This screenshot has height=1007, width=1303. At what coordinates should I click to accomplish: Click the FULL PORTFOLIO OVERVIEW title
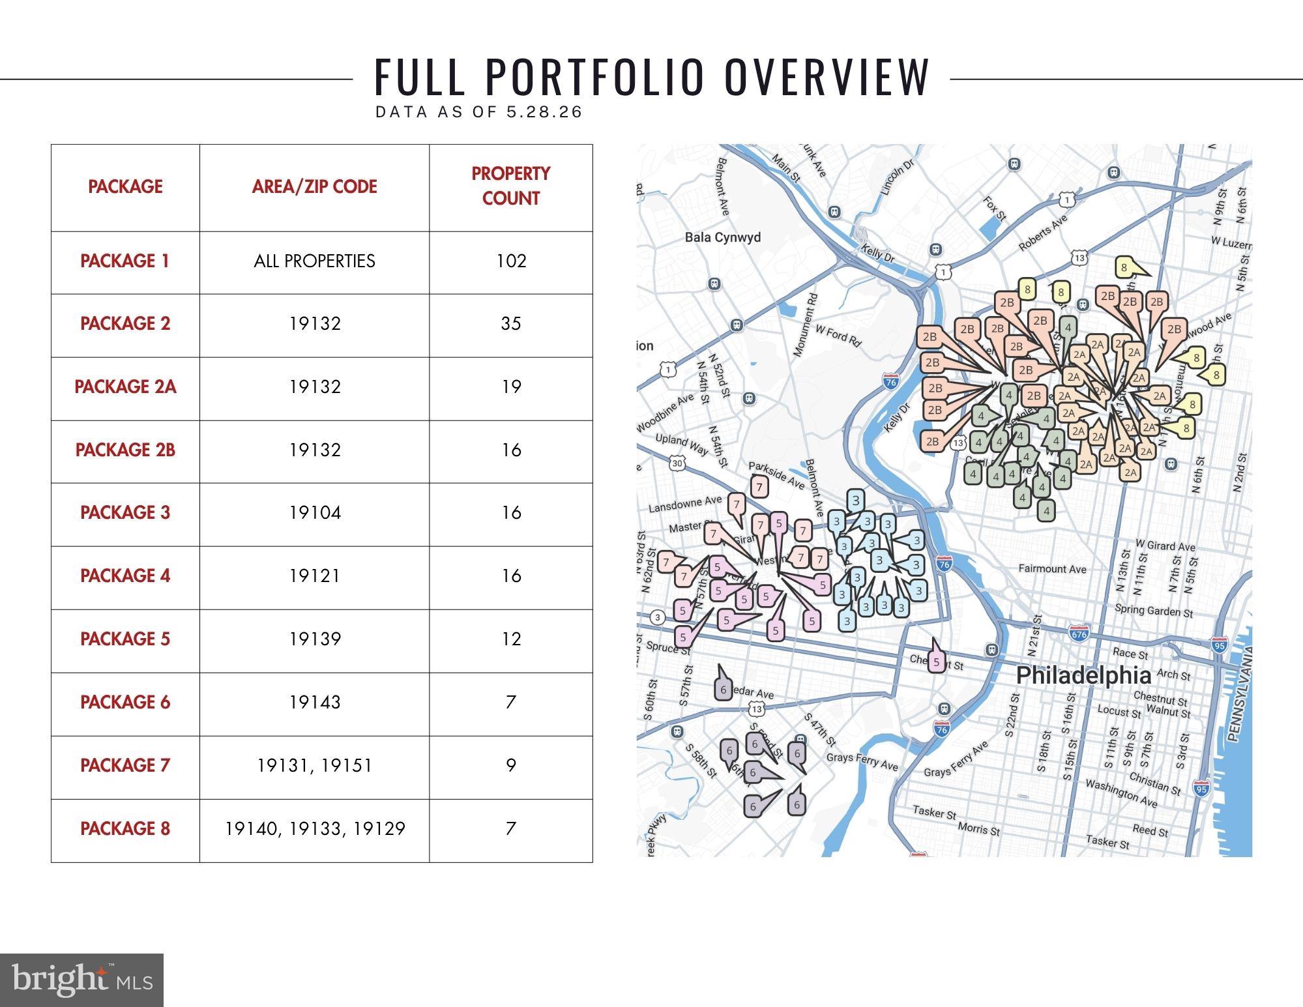(x=652, y=77)
